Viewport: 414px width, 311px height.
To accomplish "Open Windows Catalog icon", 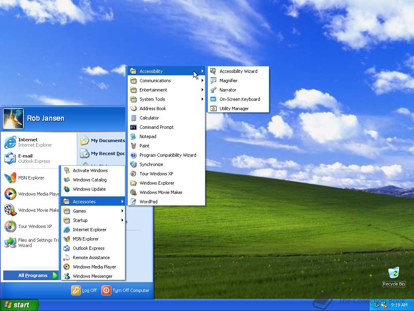I will point(67,179).
